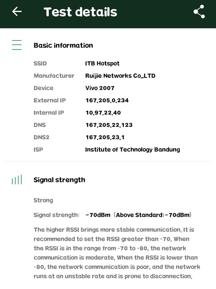Tap the RSSI explanation paragraph
Image resolution: width=216 pixels, height=289 pixels.
(x=116, y=253)
